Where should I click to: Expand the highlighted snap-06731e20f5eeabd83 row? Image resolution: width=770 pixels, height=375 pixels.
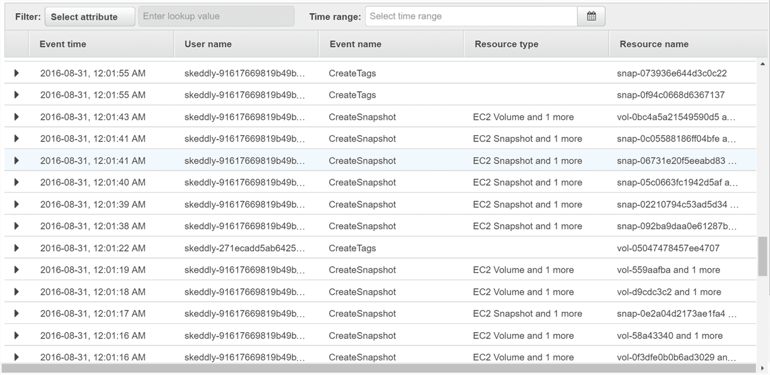click(16, 161)
